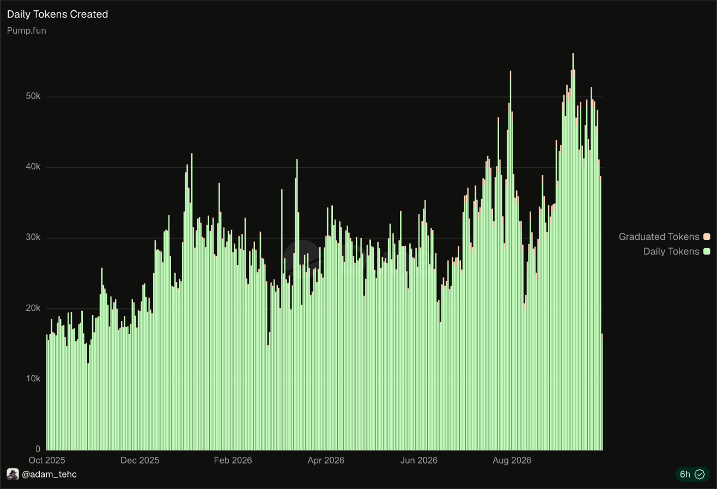Screen dimensions: 717x489
Task: Click the Oct 2025 x-axis label
Action: pyautogui.click(x=46, y=460)
